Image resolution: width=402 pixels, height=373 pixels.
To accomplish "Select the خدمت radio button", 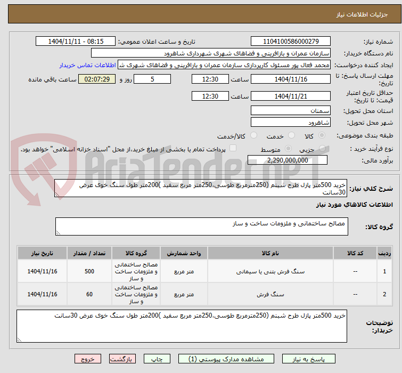I will [x=291, y=135].
